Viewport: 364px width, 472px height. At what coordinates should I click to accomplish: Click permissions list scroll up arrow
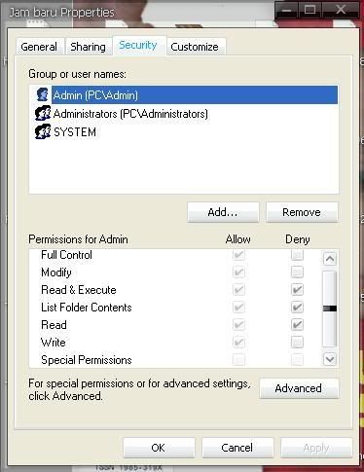click(330, 259)
